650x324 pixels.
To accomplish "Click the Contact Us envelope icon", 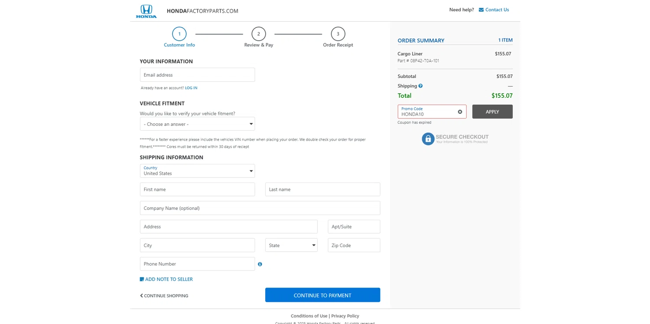I will (481, 10).
